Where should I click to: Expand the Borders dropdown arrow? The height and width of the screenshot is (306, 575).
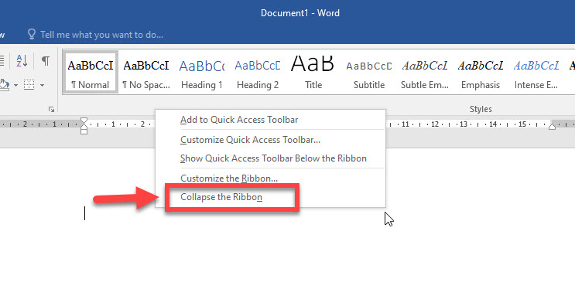(x=42, y=85)
